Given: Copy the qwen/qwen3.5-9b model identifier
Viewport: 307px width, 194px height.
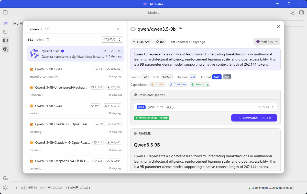Looking at the screenshot, I should [x=181, y=29].
